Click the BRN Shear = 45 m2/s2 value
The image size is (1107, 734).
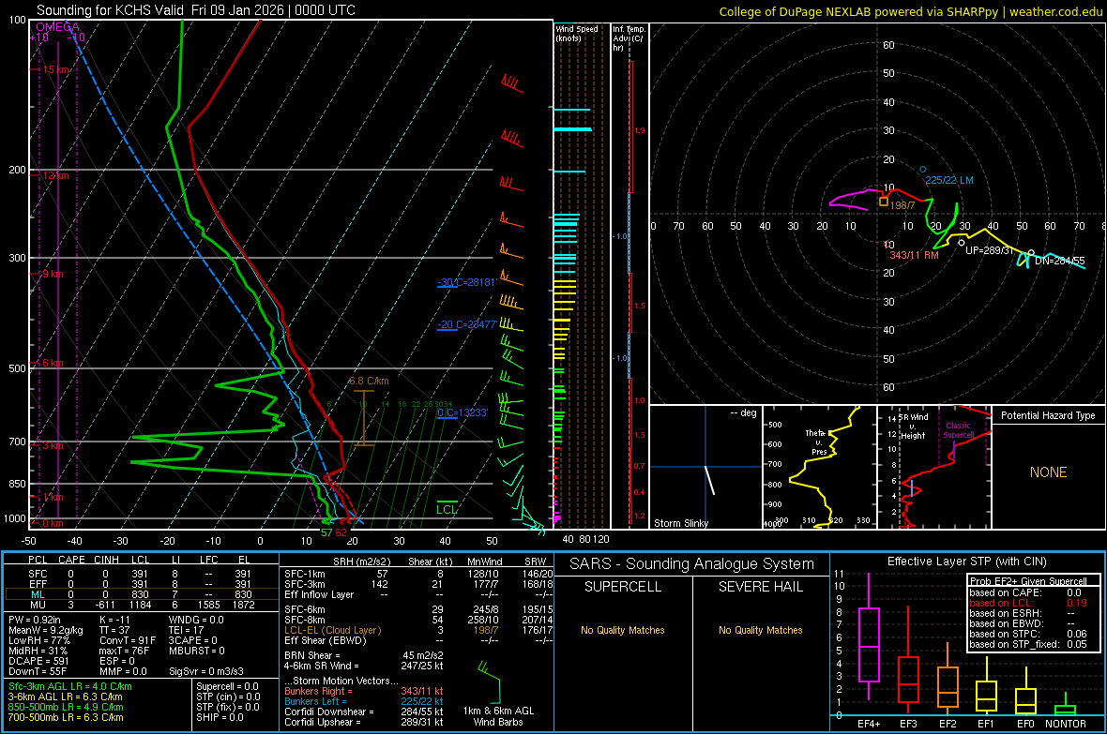363,655
